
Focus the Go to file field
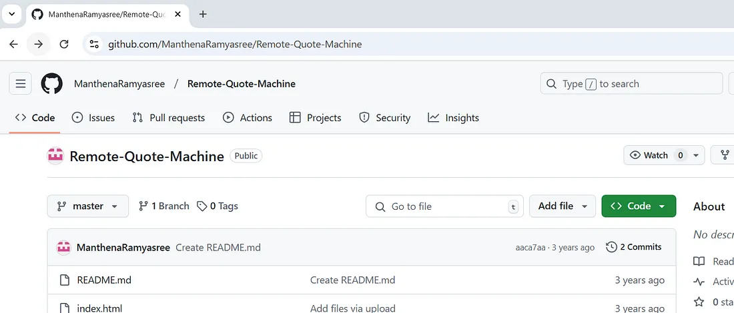coord(444,206)
